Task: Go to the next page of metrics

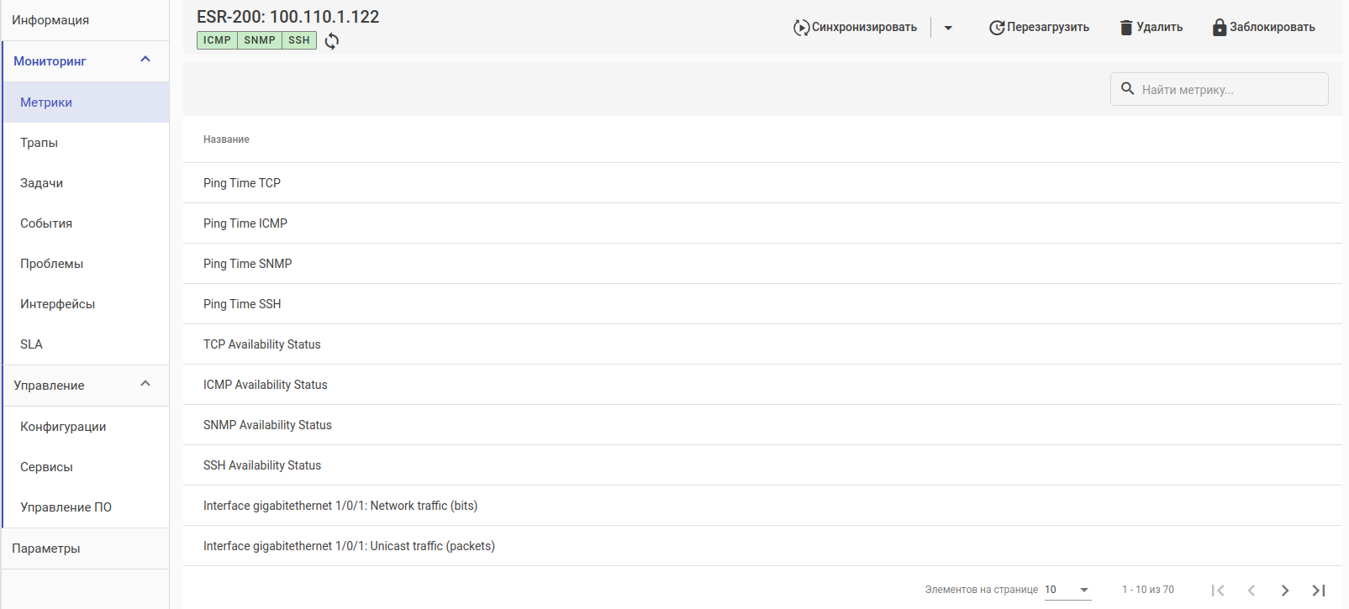Action: tap(1285, 591)
